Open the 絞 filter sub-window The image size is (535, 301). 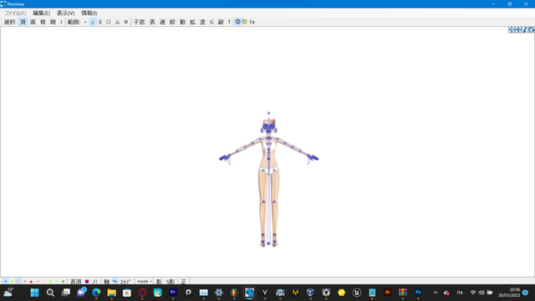(173, 22)
